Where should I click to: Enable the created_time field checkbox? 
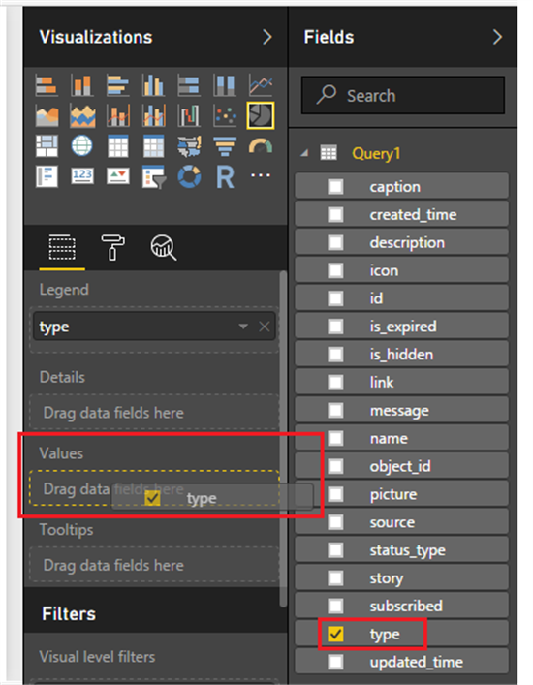click(335, 214)
